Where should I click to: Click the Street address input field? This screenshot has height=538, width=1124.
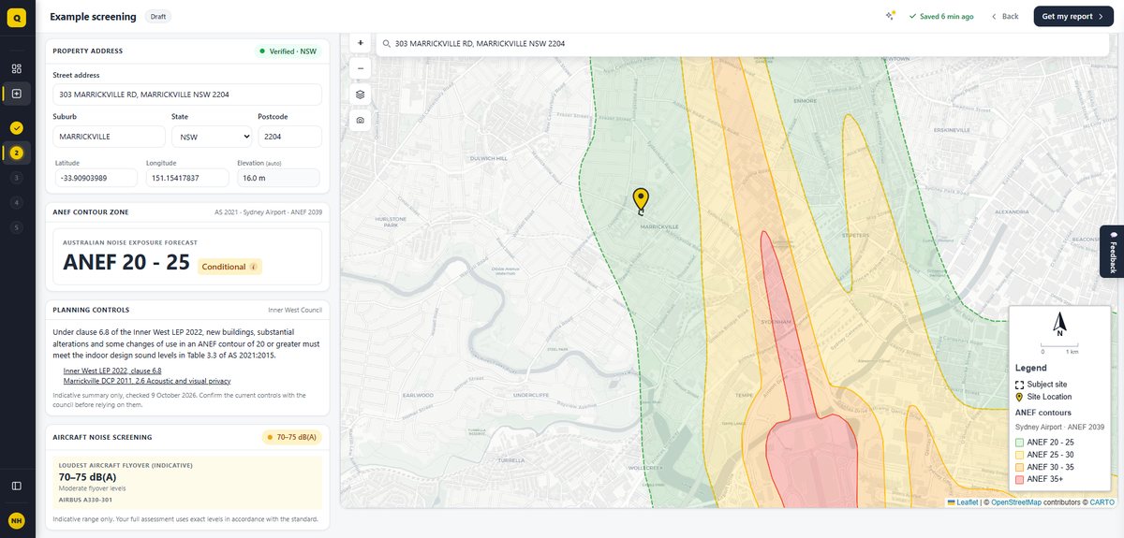(187, 95)
